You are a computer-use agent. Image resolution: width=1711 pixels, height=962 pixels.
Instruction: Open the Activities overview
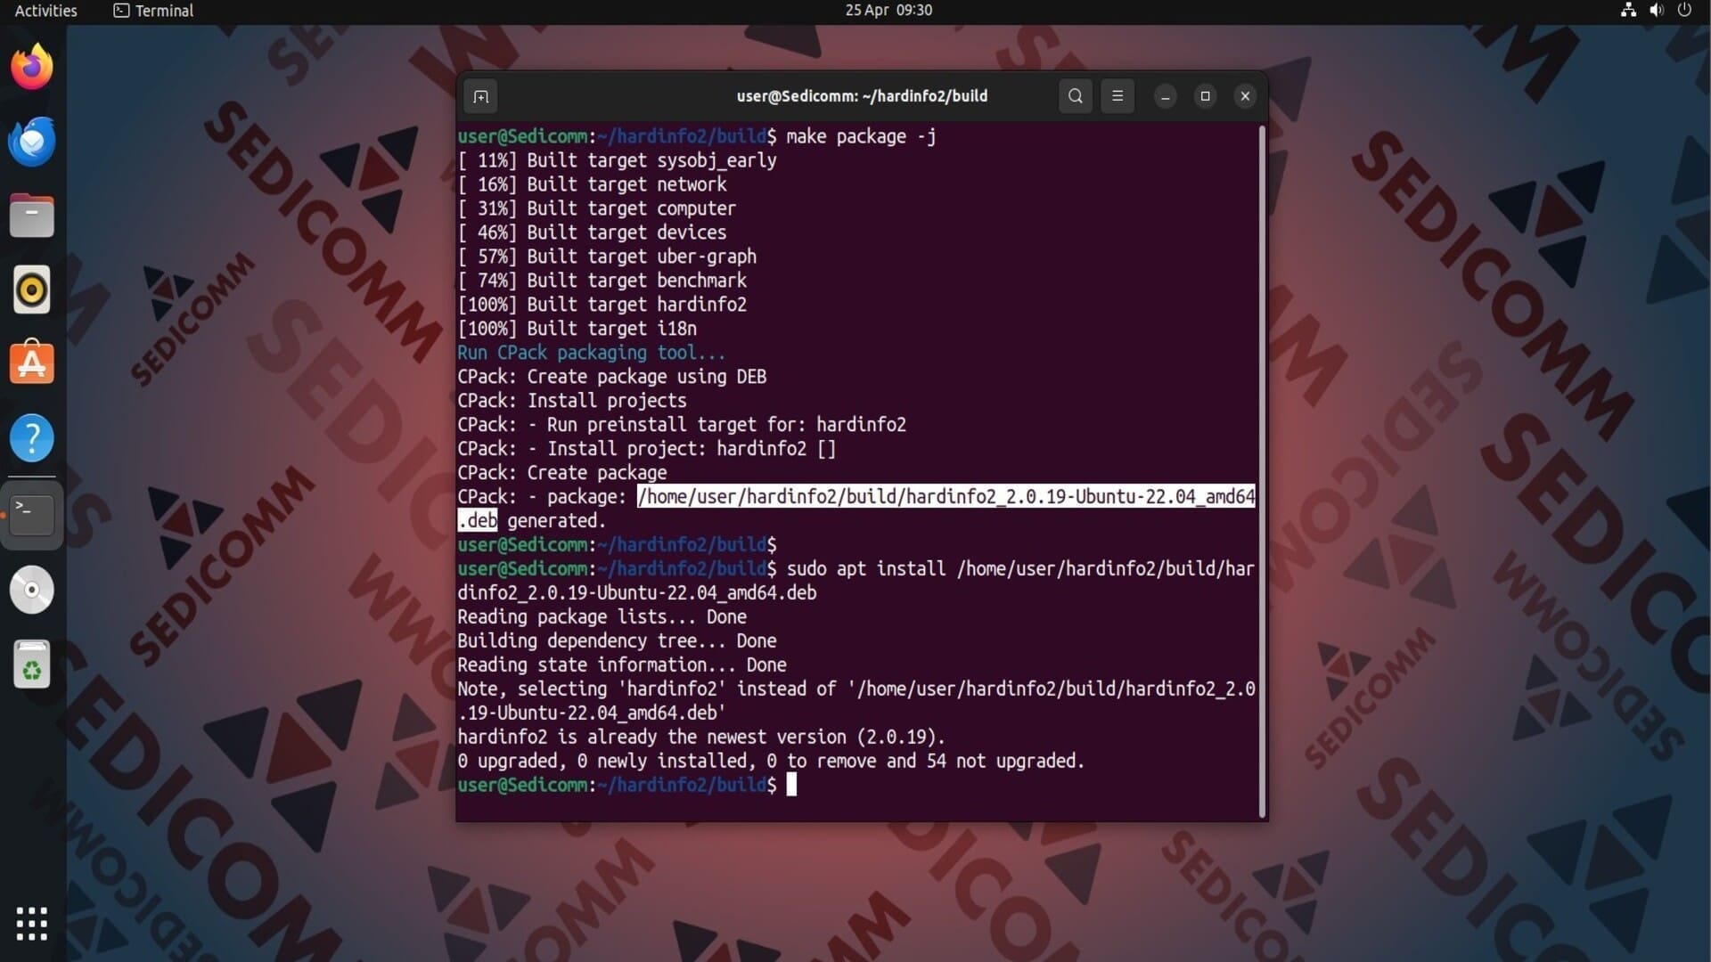click(46, 11)
